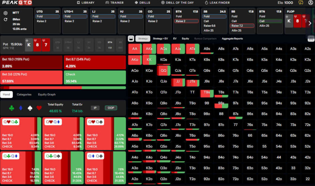Filter hands by blue diamond suit icon

pos(21,108)
